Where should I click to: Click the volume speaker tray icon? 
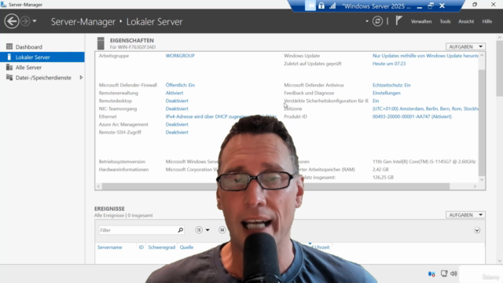(x=453, y=274)
